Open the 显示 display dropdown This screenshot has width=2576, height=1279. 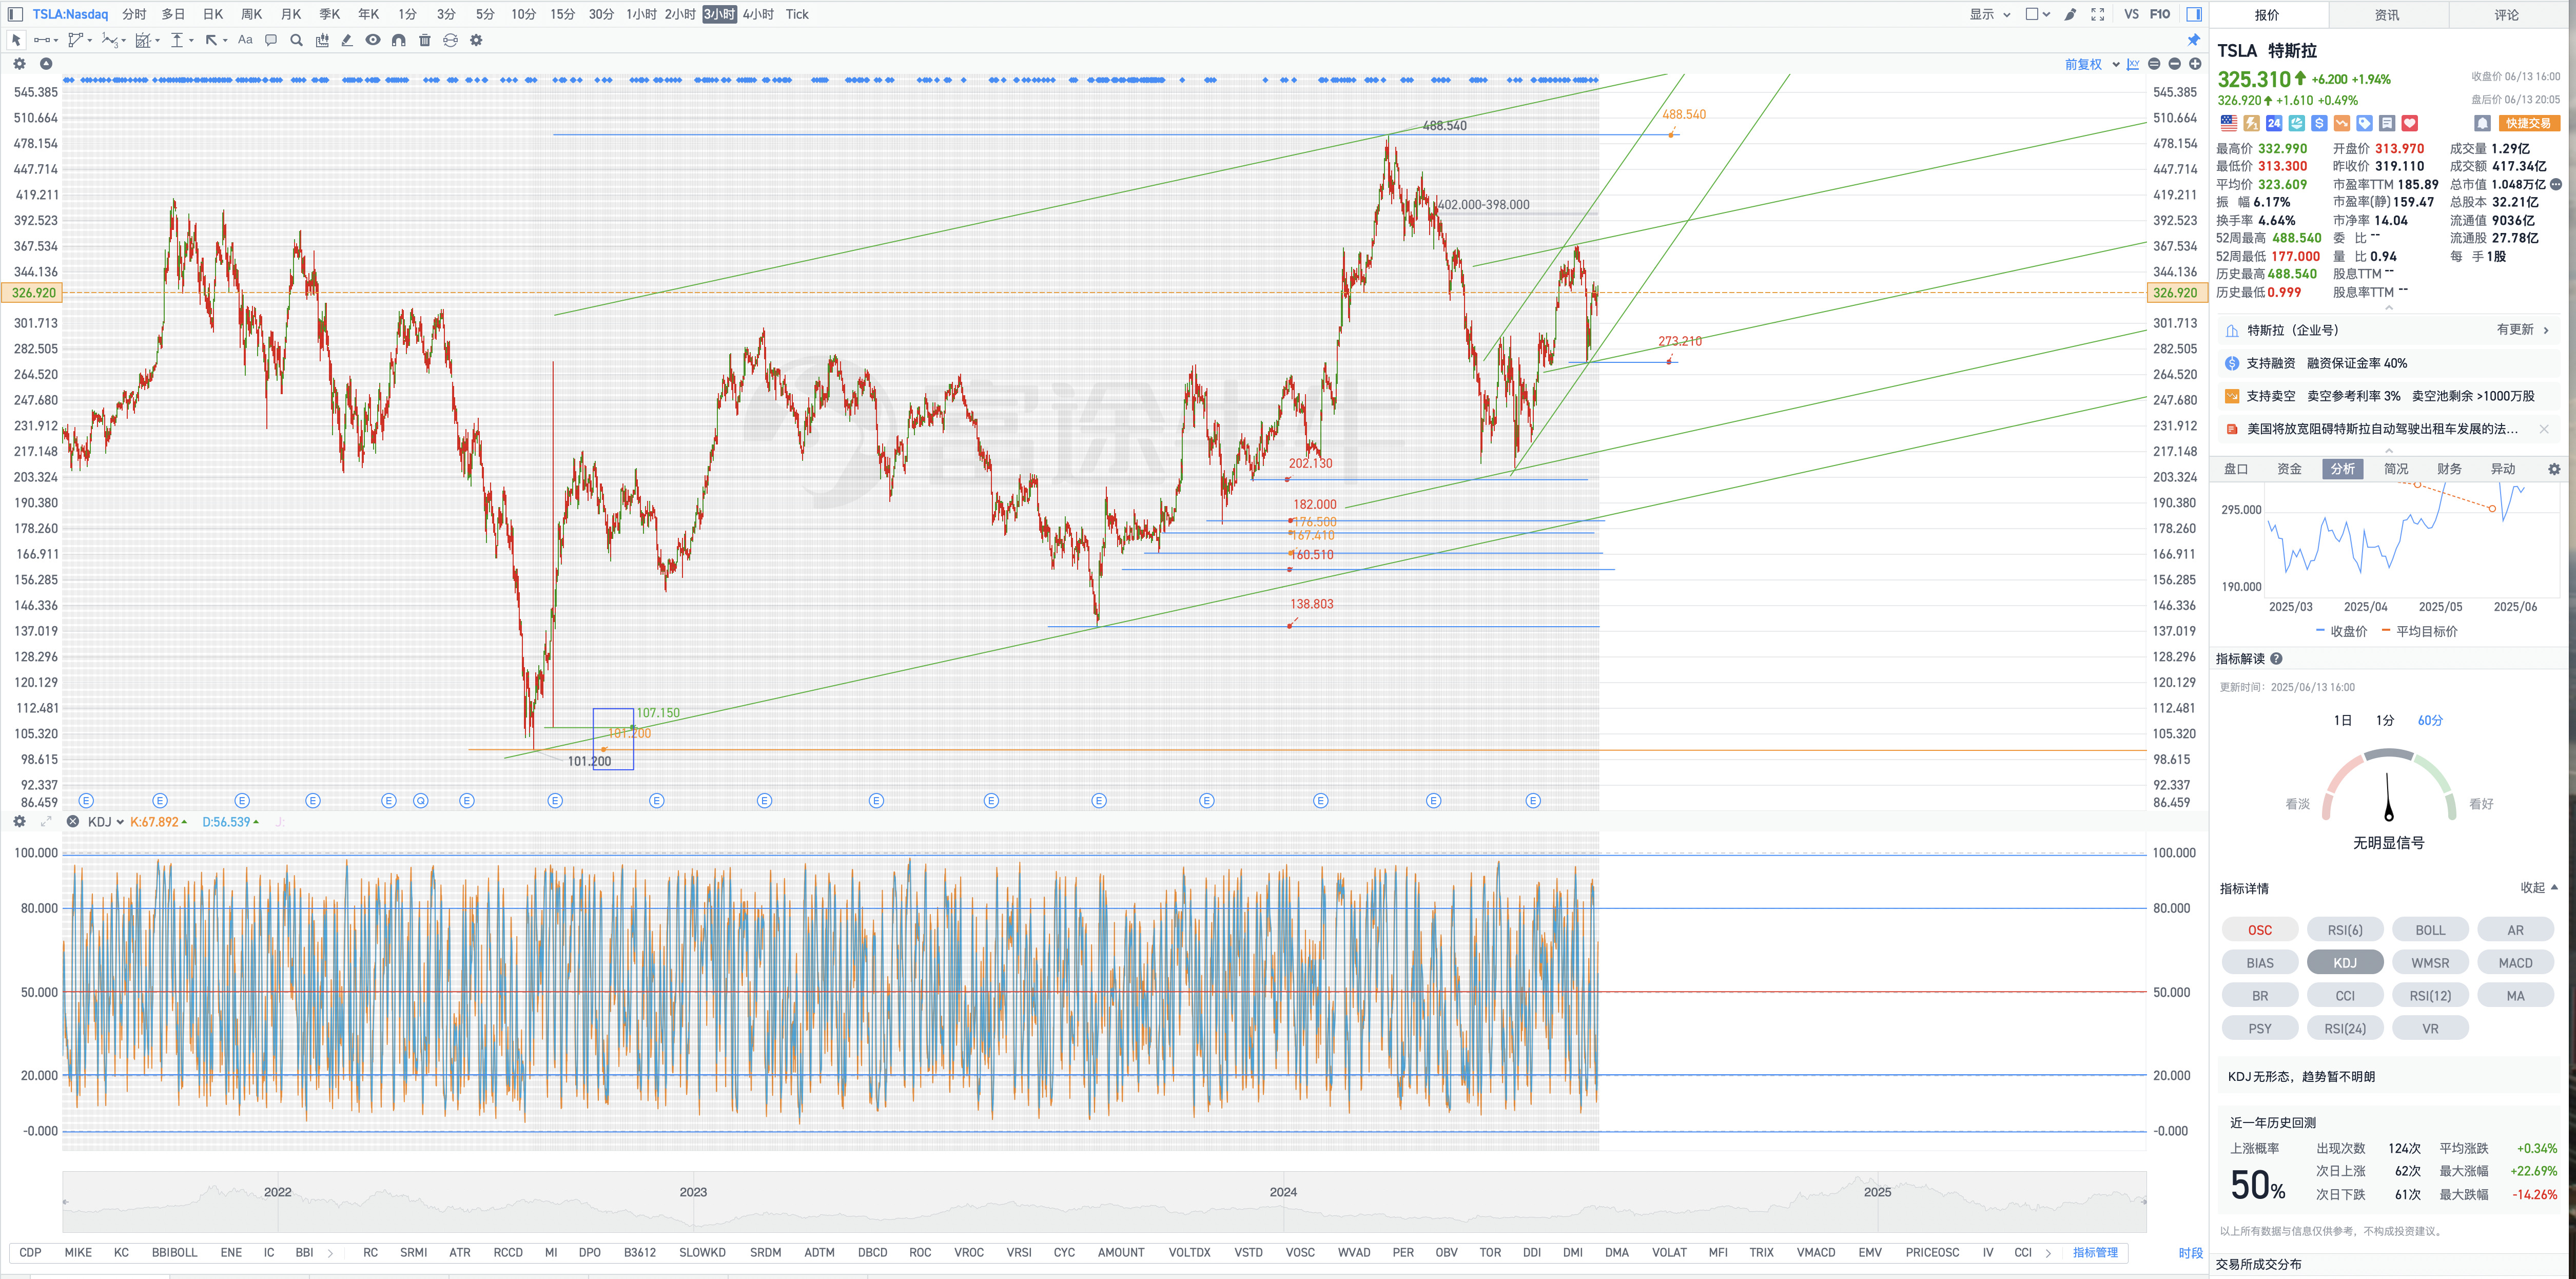pyautogui.click(x=1990, y=14)
